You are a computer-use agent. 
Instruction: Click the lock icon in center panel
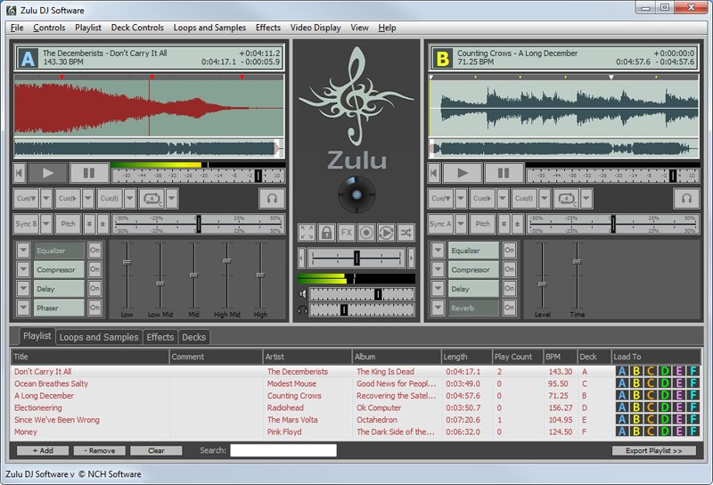[x=326, y=233]
